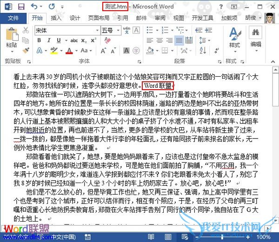Toggle Justify alignment button

(x=179, y=40)
